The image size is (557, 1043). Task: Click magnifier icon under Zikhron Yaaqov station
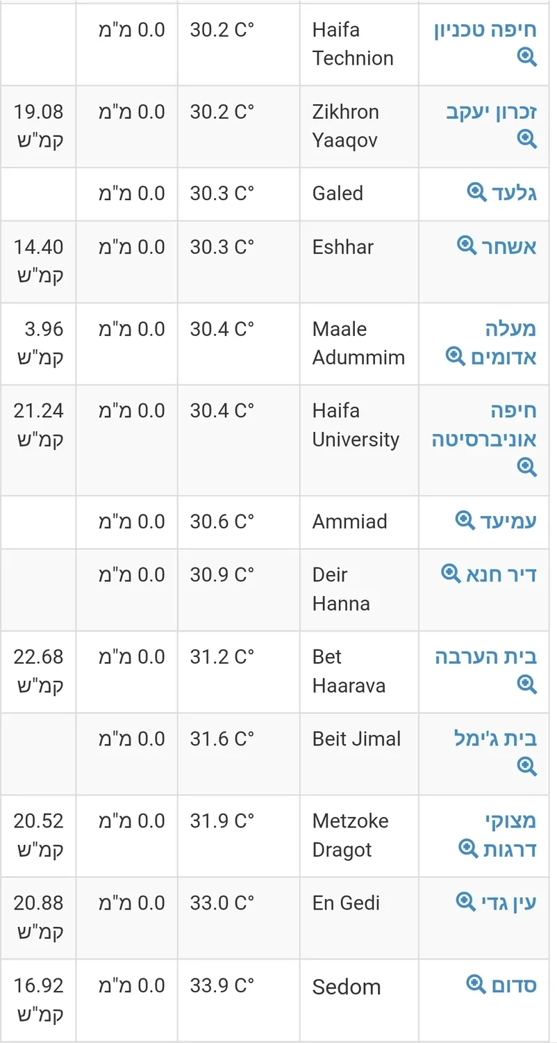click(x=527, y=140)
